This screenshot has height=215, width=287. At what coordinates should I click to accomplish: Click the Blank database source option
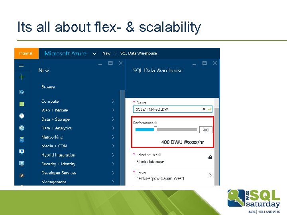click(150, 161)
